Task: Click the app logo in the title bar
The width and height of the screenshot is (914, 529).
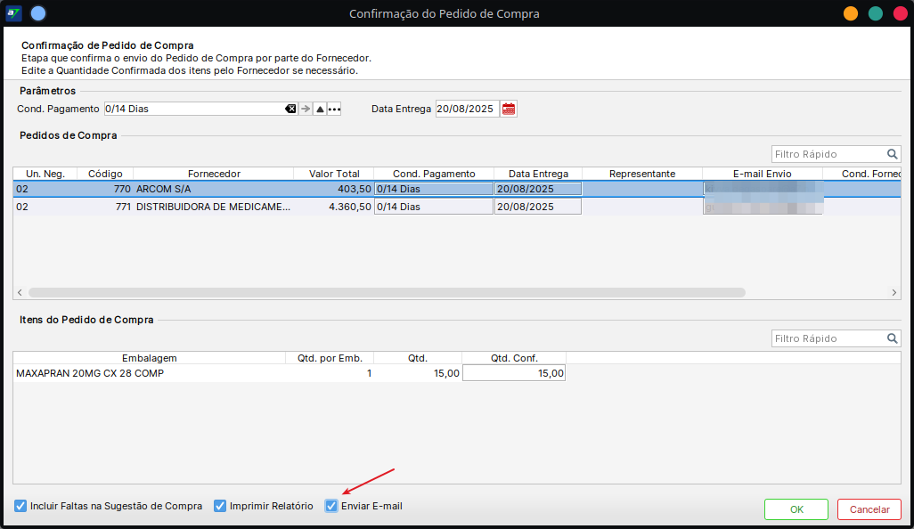Action: [x=14, y=13]
